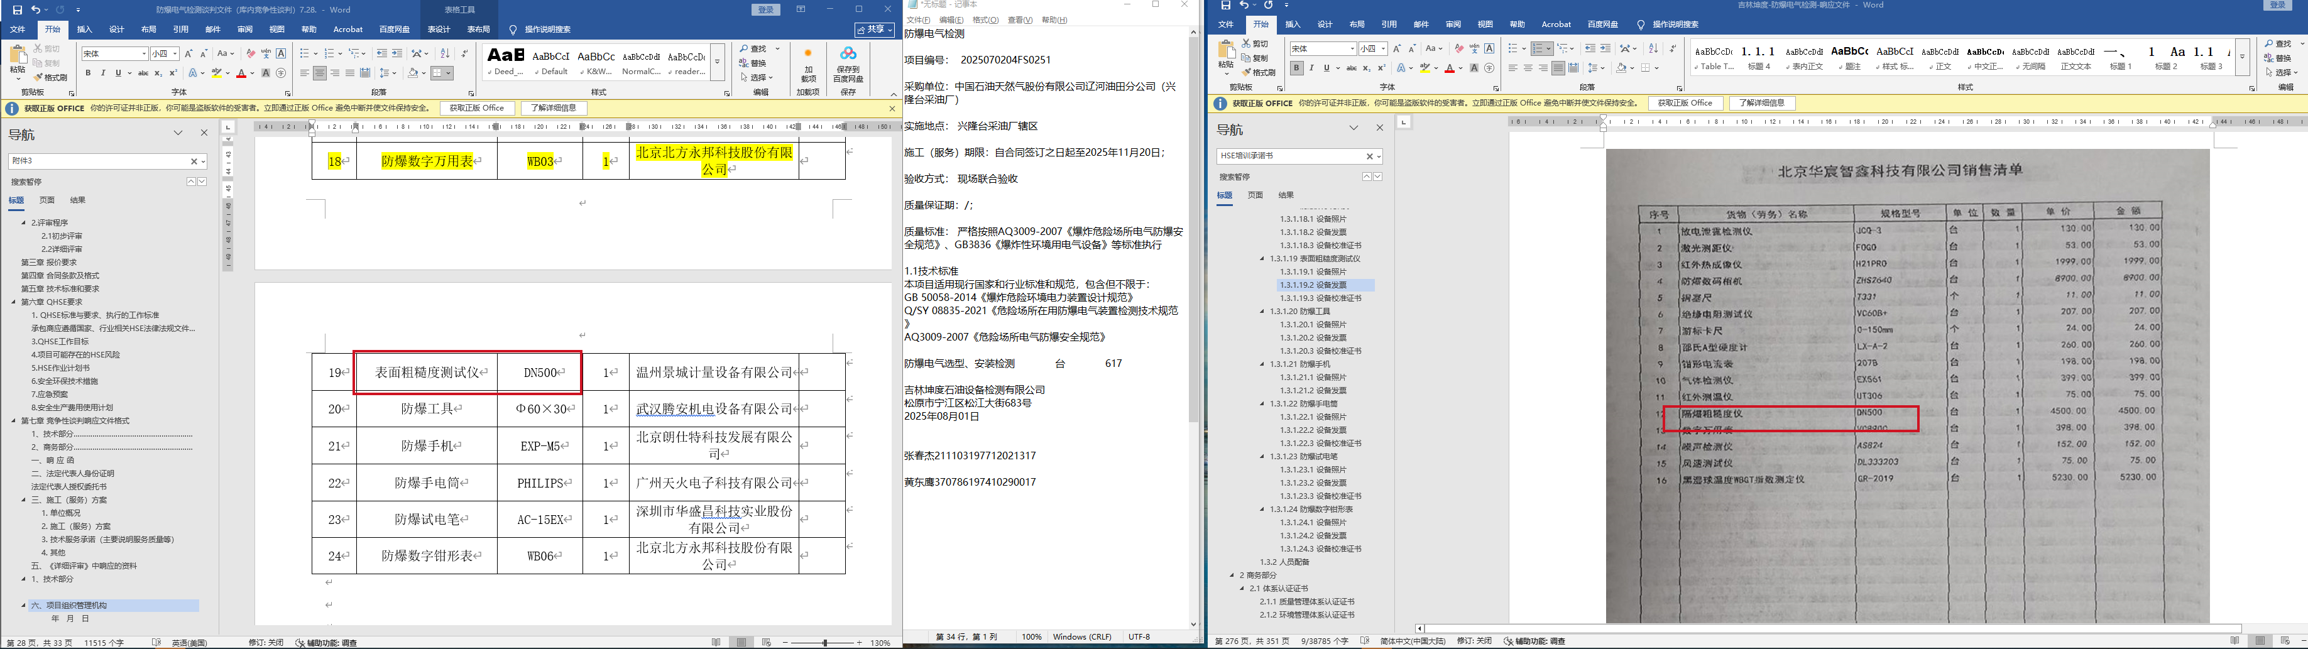This screenshot has height=649, width=2308.
Task: Switch to 页面 tab in left navigation pane
Action: click(x=46, y=200)
